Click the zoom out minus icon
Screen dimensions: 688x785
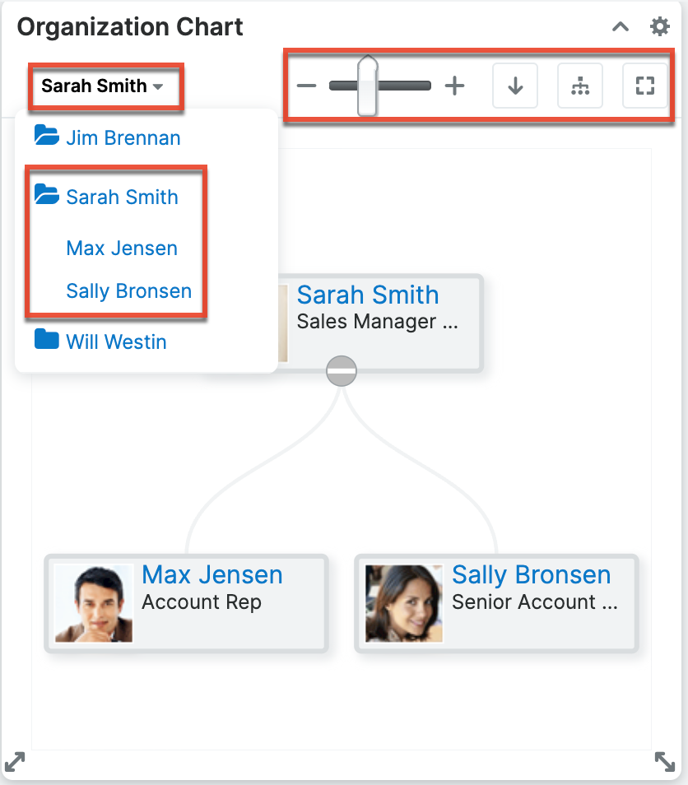point(306,85)
